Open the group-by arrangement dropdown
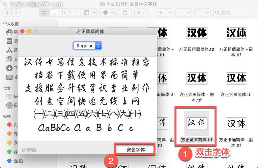 (89, 13)
